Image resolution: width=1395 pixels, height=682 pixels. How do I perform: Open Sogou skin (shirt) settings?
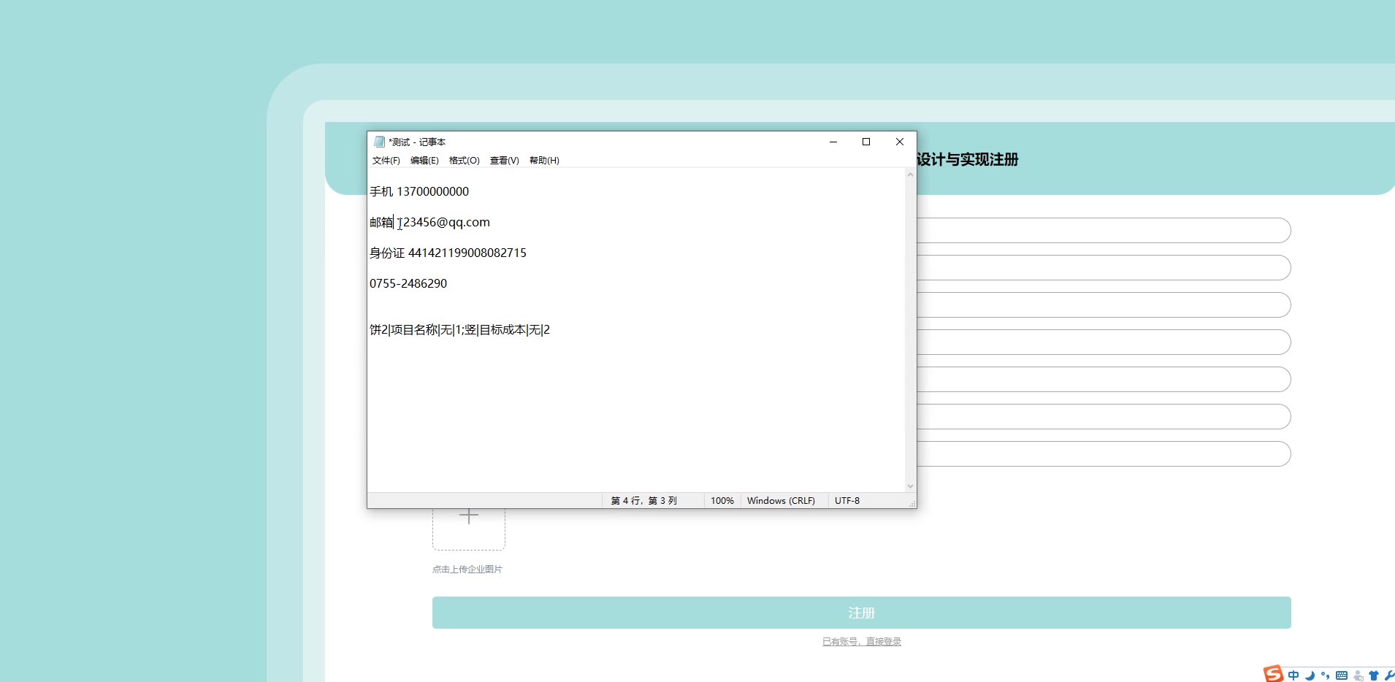point(1373,675)
